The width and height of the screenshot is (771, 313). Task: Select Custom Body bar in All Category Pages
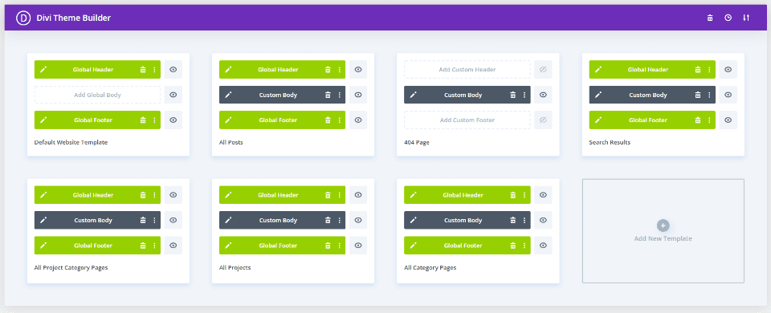(467, 220)
